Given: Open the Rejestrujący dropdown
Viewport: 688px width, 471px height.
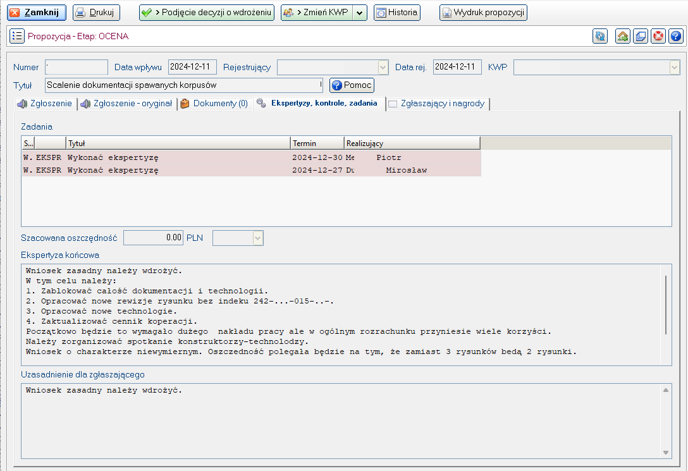Looking at the screenshot, I should click(x=383, y=67).
